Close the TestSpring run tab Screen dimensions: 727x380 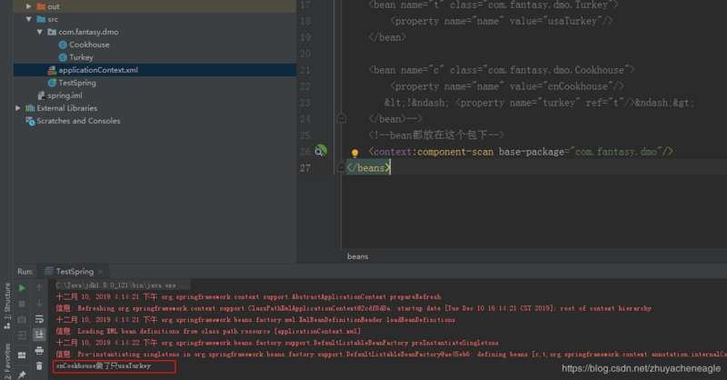[100, 272]
